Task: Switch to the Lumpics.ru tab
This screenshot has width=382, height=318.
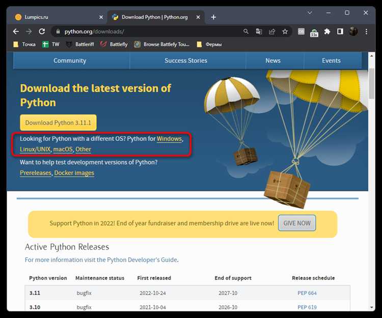Action: [x=59, y=17]
